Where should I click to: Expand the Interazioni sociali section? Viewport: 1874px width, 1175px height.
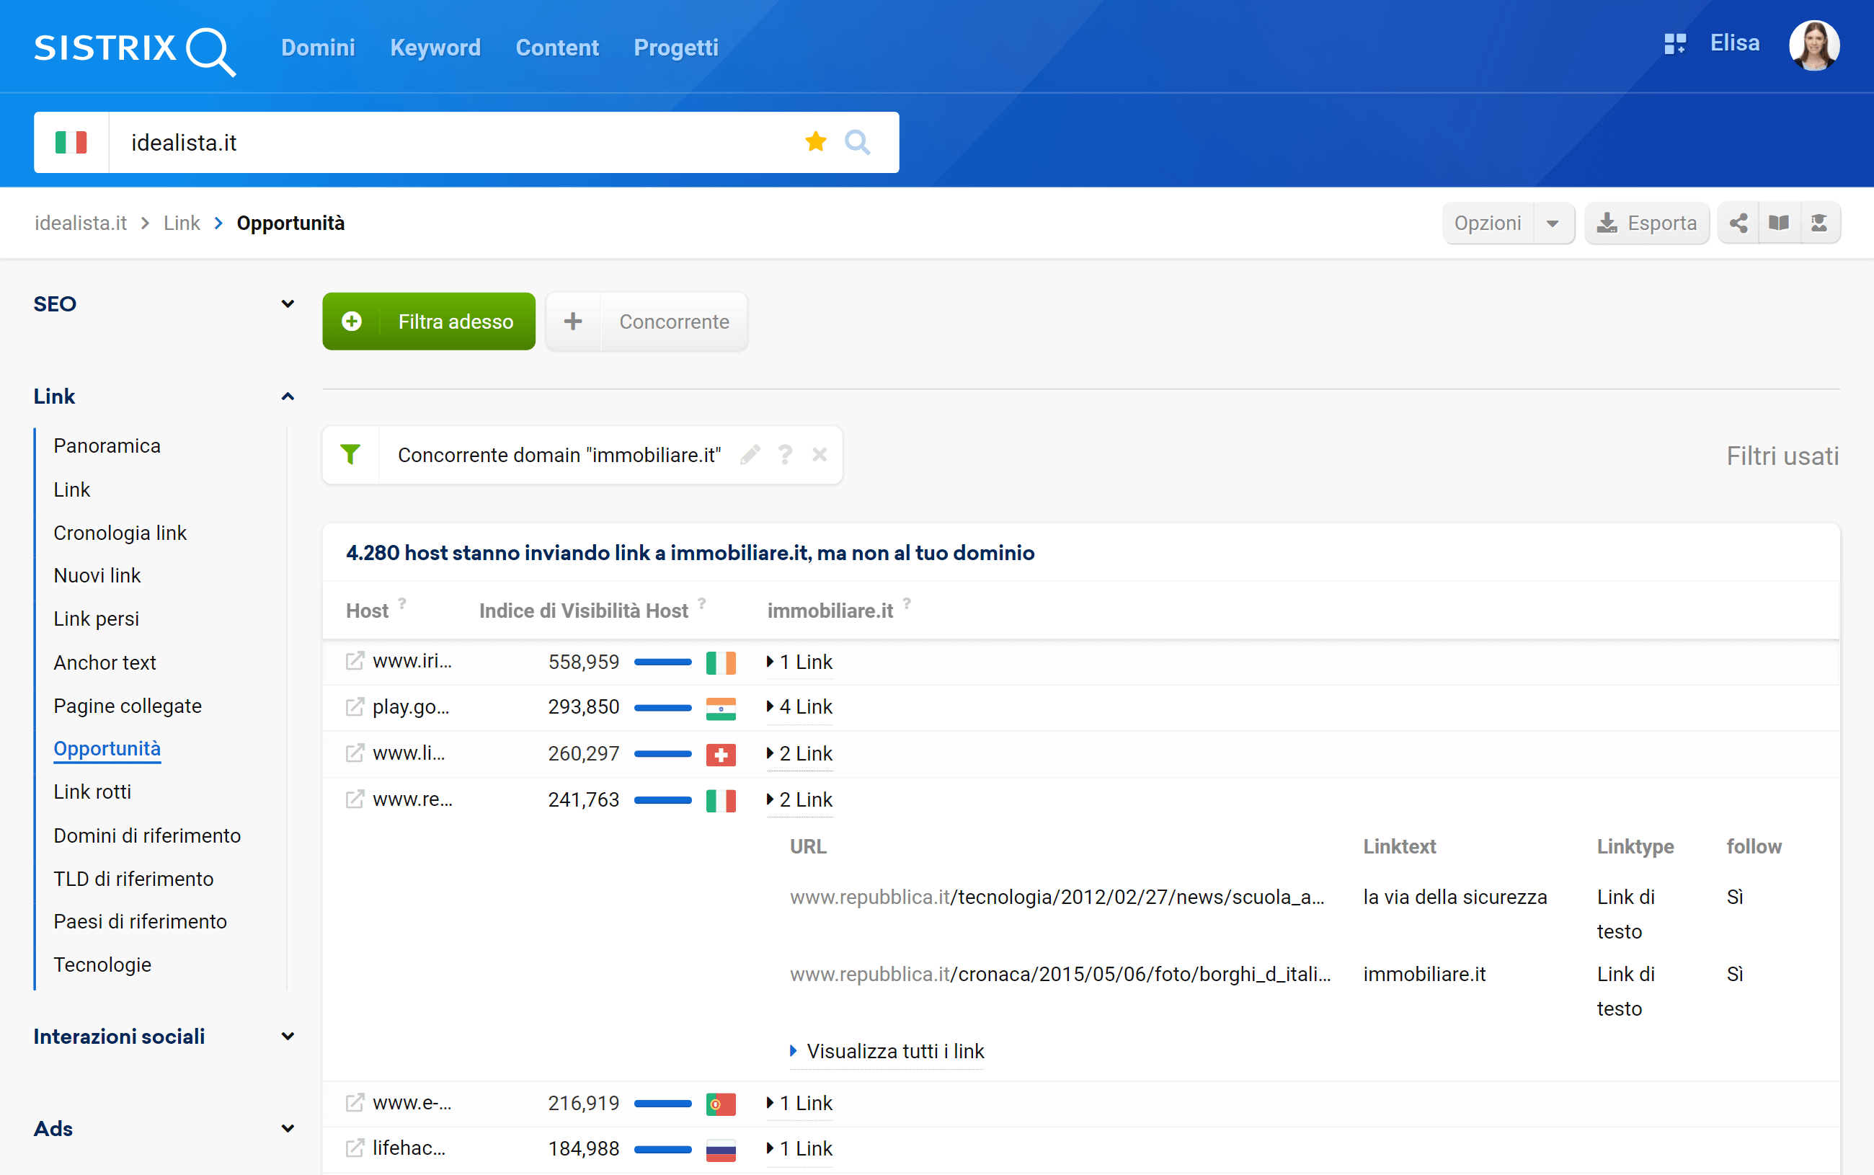tap(288, 1036)
